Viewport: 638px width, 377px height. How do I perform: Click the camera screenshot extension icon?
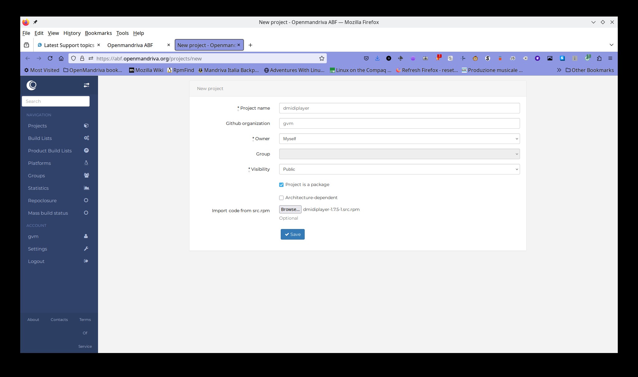tap(425, 58)
